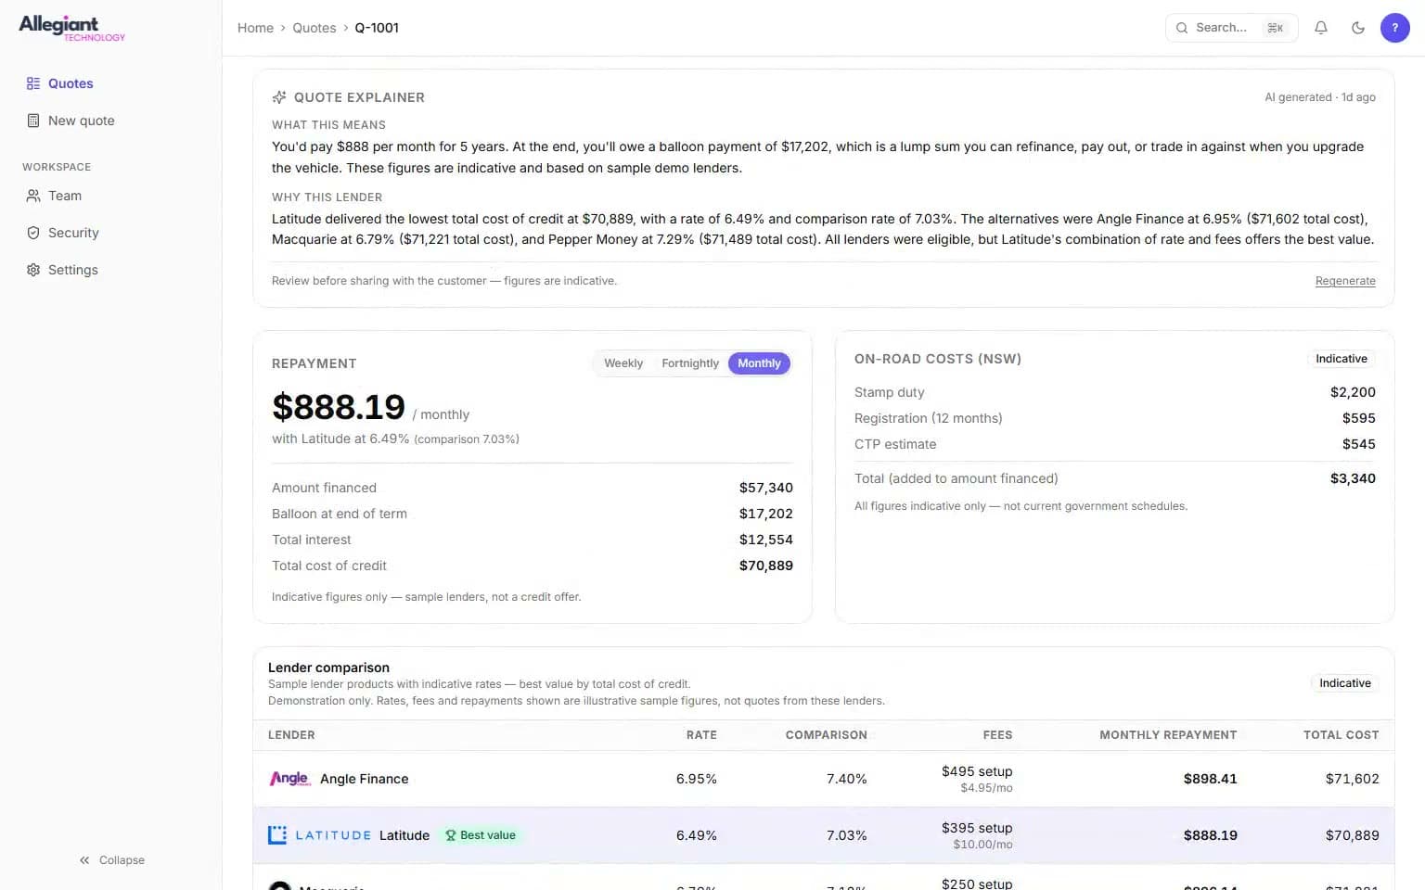1425x890 pixels.
Task: Click the FEES column header
Action: click(x=997, y=735)
